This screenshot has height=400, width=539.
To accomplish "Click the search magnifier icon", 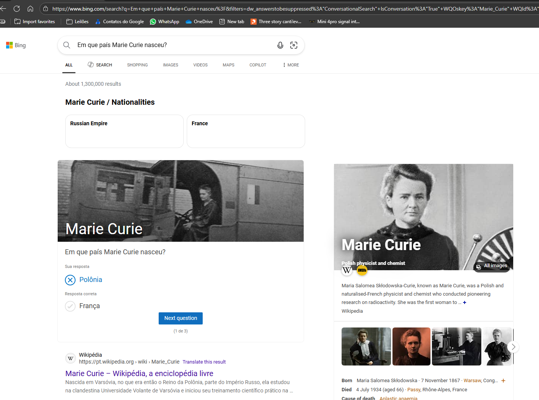I will tap(66, 45).
